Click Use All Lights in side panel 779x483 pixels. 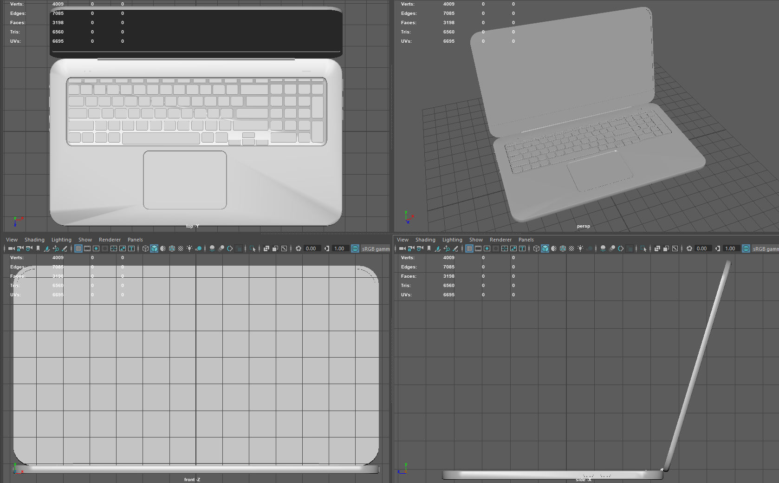580,248
